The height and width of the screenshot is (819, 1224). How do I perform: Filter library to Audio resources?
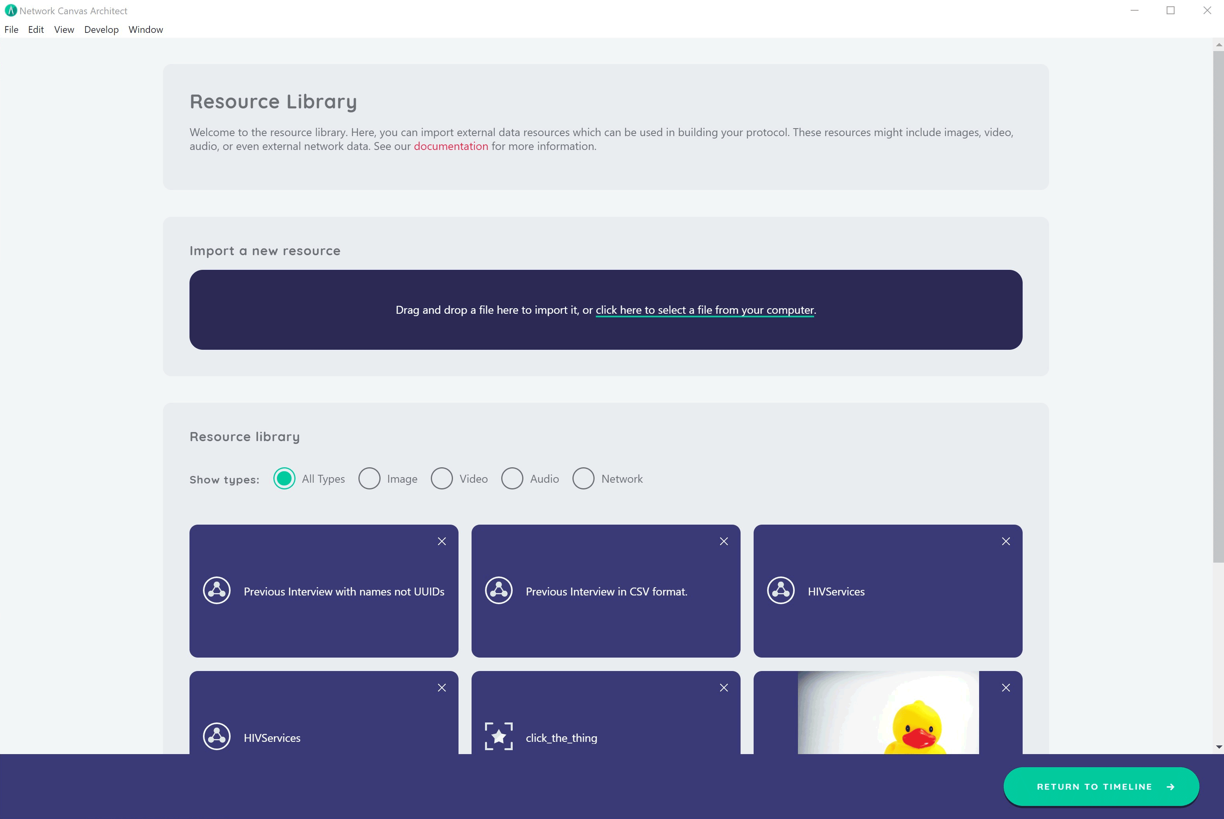(x=512, y=478)
